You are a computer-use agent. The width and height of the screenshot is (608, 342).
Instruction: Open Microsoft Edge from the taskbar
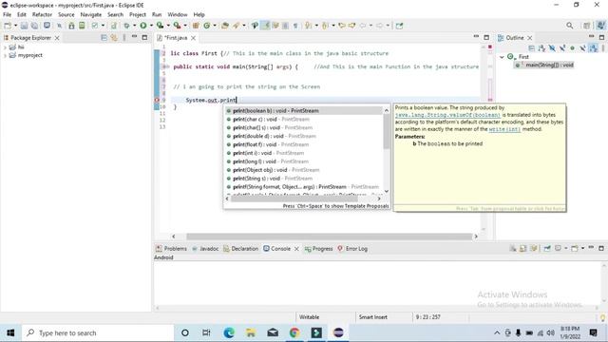[229, 332]
